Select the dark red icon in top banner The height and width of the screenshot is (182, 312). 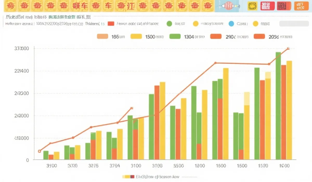284,6
